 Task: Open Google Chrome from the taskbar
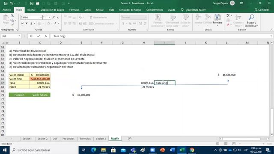[x=192, y=150]
